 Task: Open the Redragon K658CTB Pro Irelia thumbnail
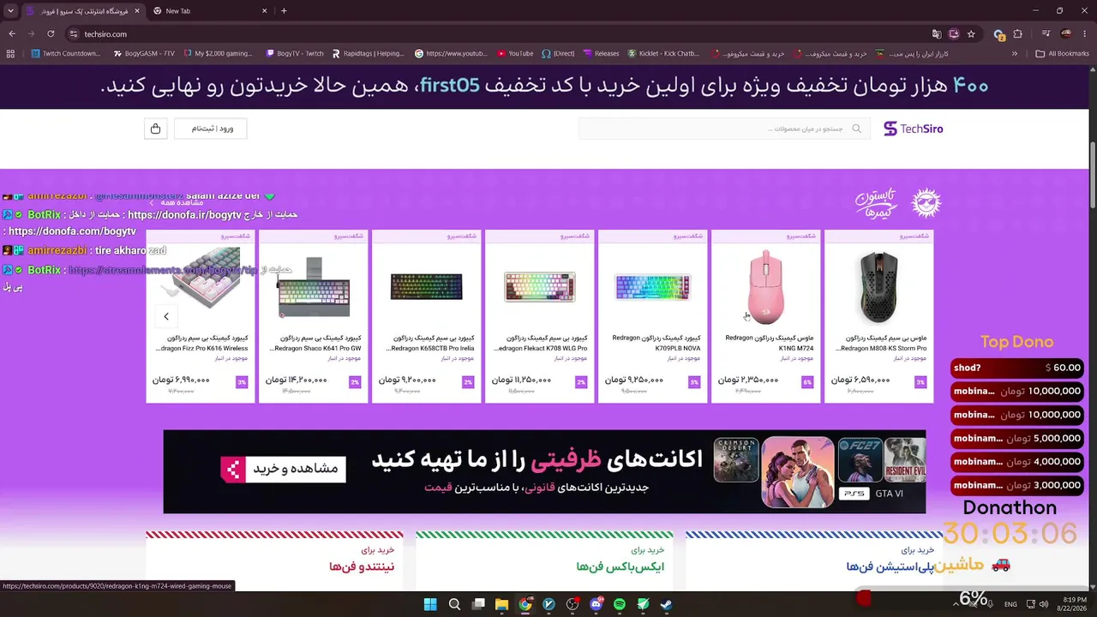[427, 287]
